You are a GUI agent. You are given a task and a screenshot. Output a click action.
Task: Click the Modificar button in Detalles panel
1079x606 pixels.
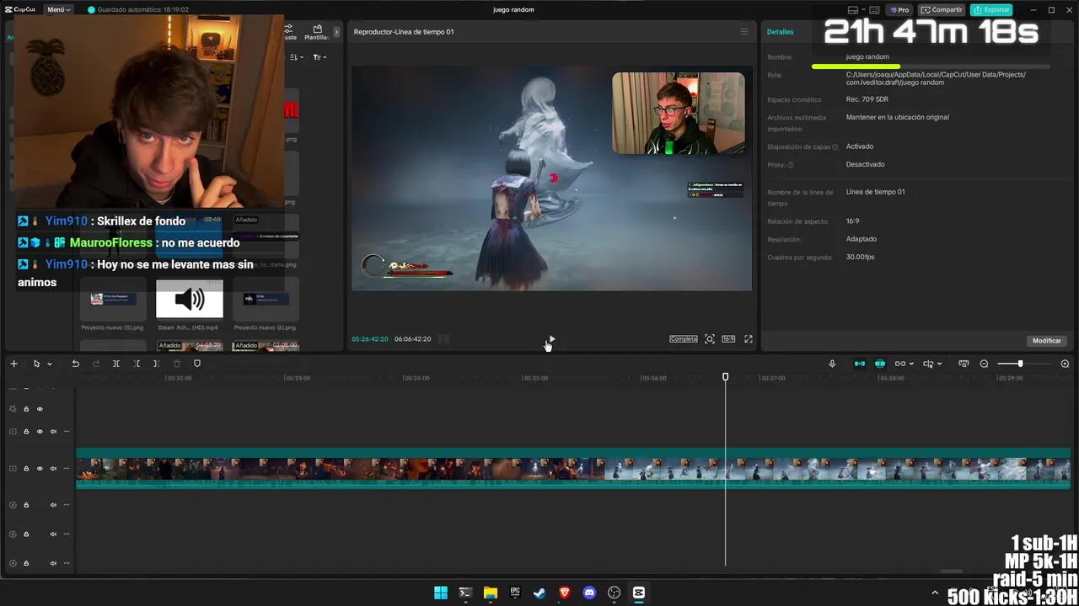tap(1046, 341)
